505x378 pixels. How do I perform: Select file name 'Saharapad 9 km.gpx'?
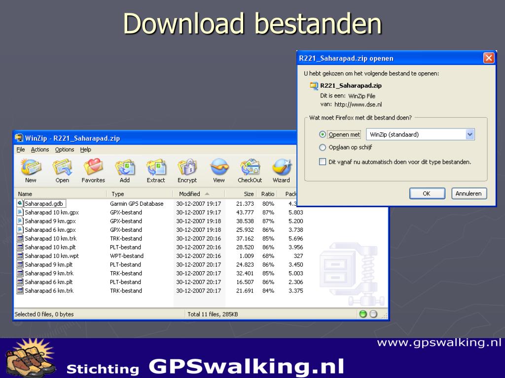tap(50, 221)
